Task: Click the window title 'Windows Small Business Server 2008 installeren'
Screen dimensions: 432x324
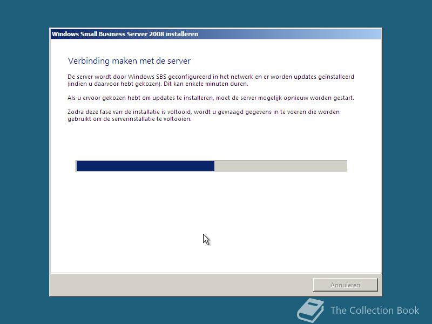Action: pyautogui.click(x=125, y=34)
